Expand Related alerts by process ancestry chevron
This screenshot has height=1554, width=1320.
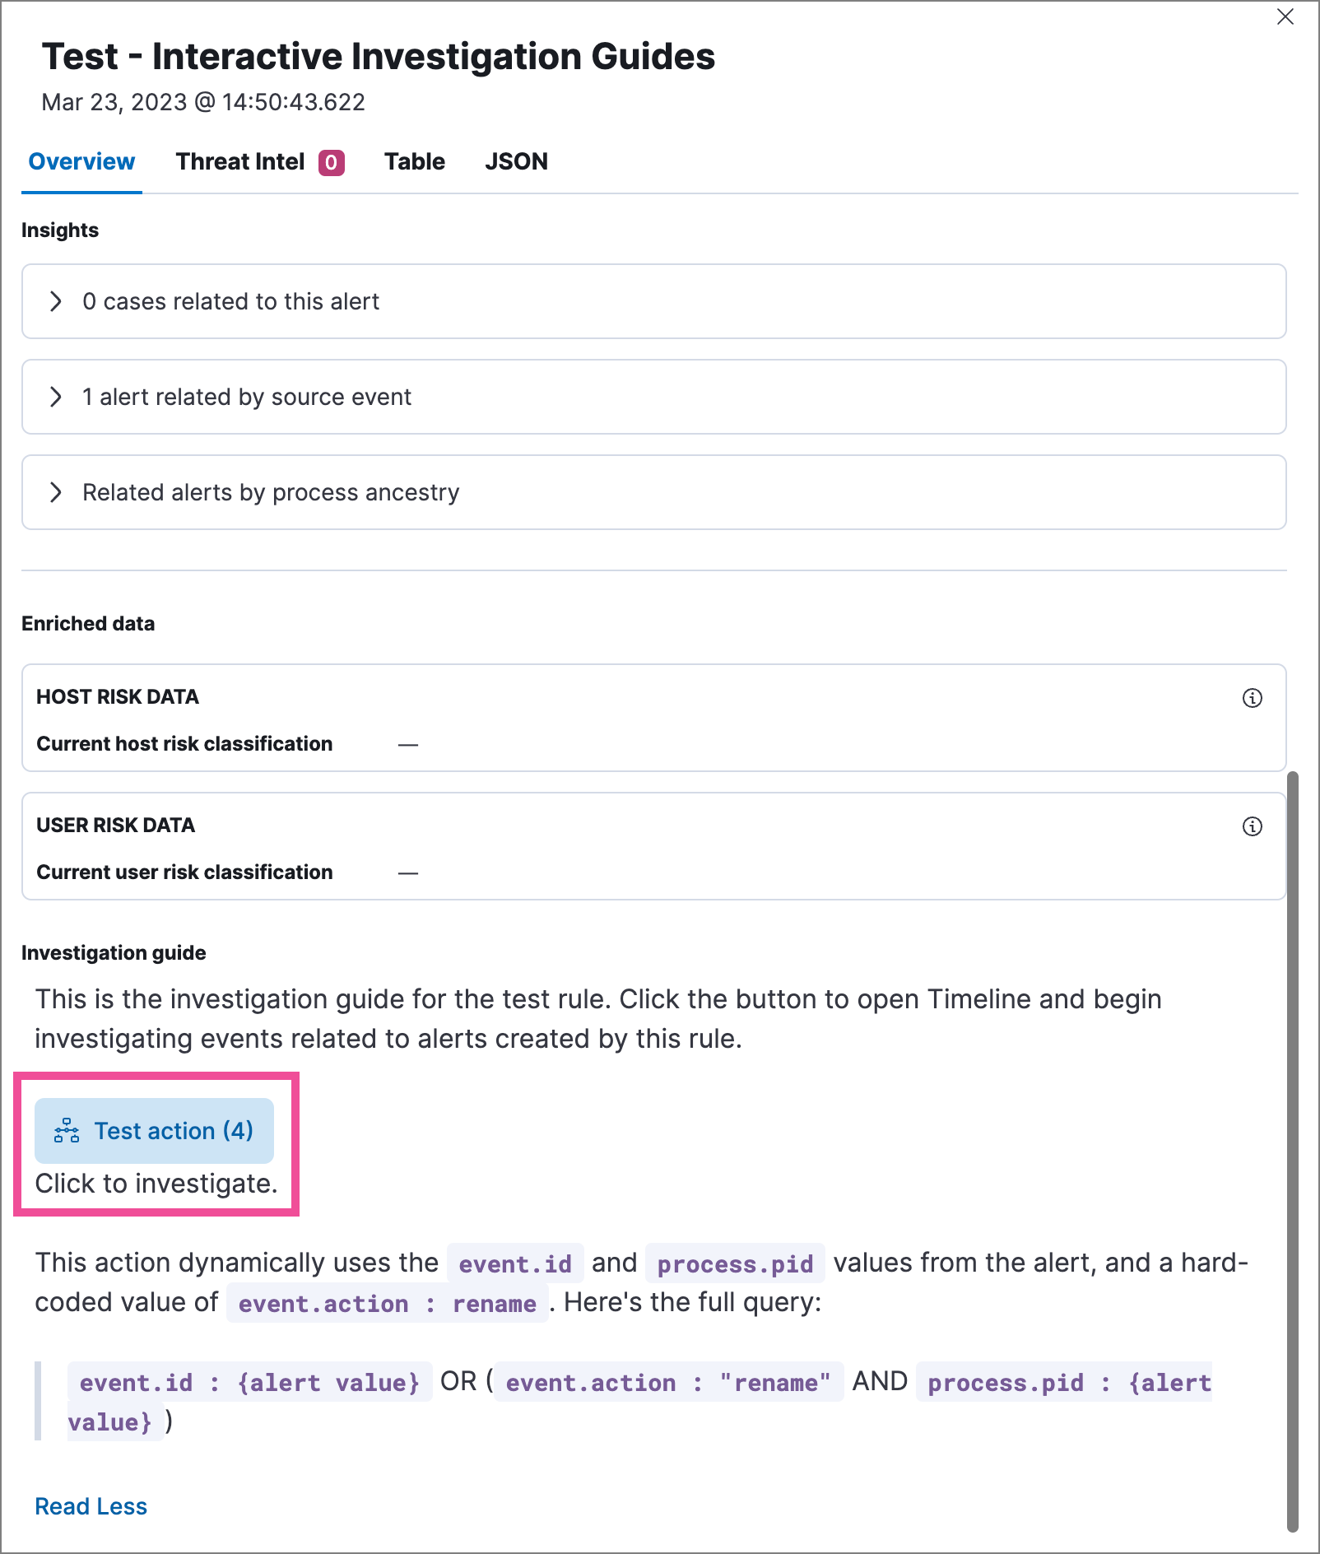tap(55, 492)
